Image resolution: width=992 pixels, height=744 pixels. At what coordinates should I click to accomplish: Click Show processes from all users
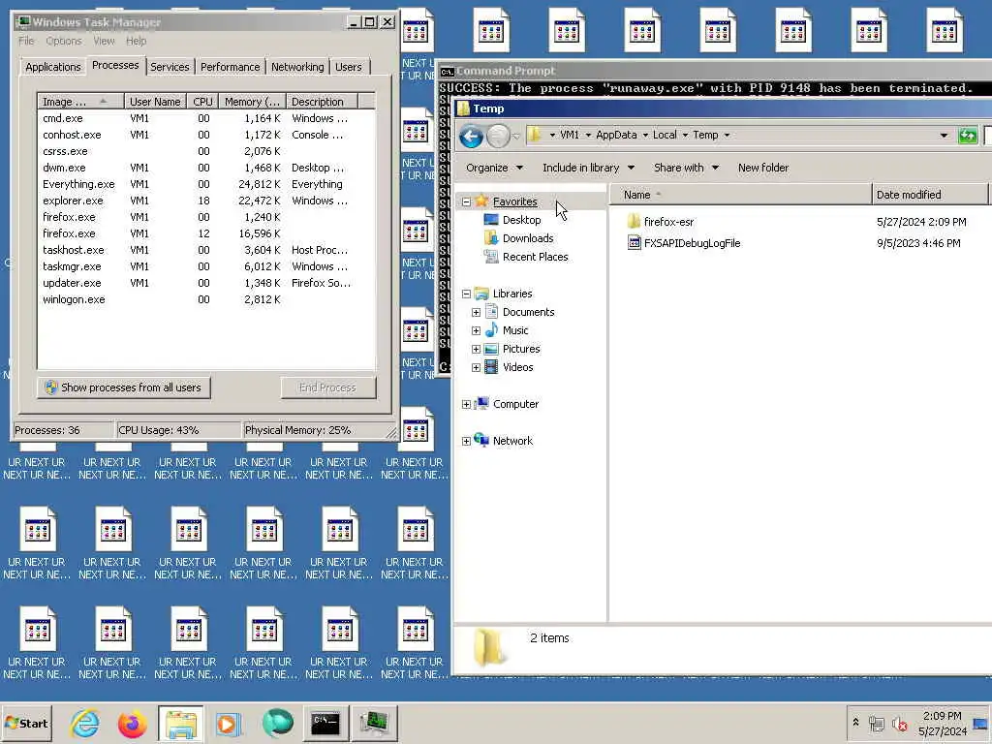coord(124,387)
